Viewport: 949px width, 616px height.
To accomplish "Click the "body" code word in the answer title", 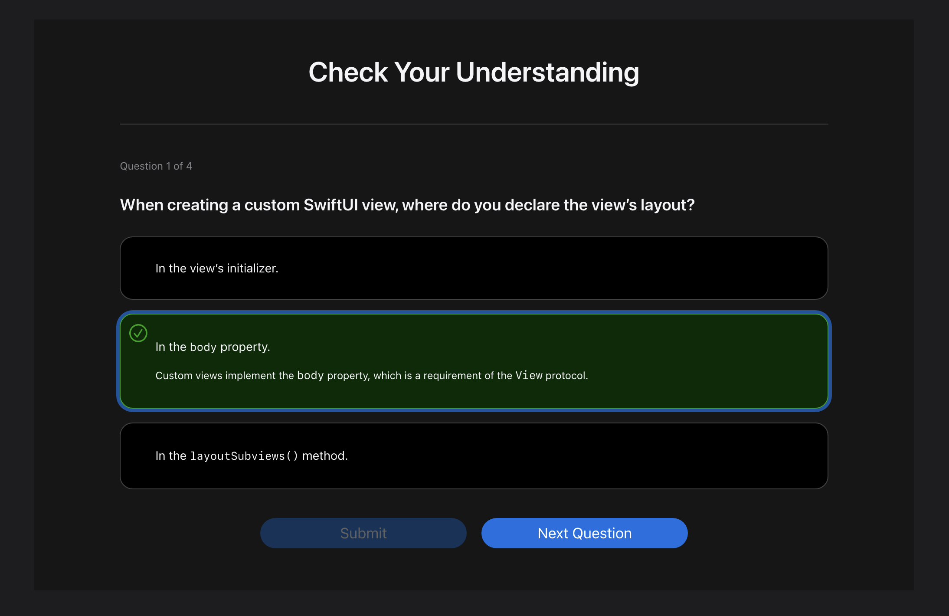I will (x=203, y=347).
